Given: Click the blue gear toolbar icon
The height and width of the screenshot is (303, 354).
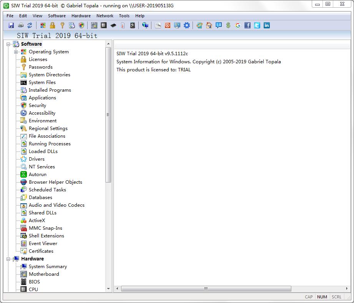Looking at the screenshot, I should coord(187,25).
